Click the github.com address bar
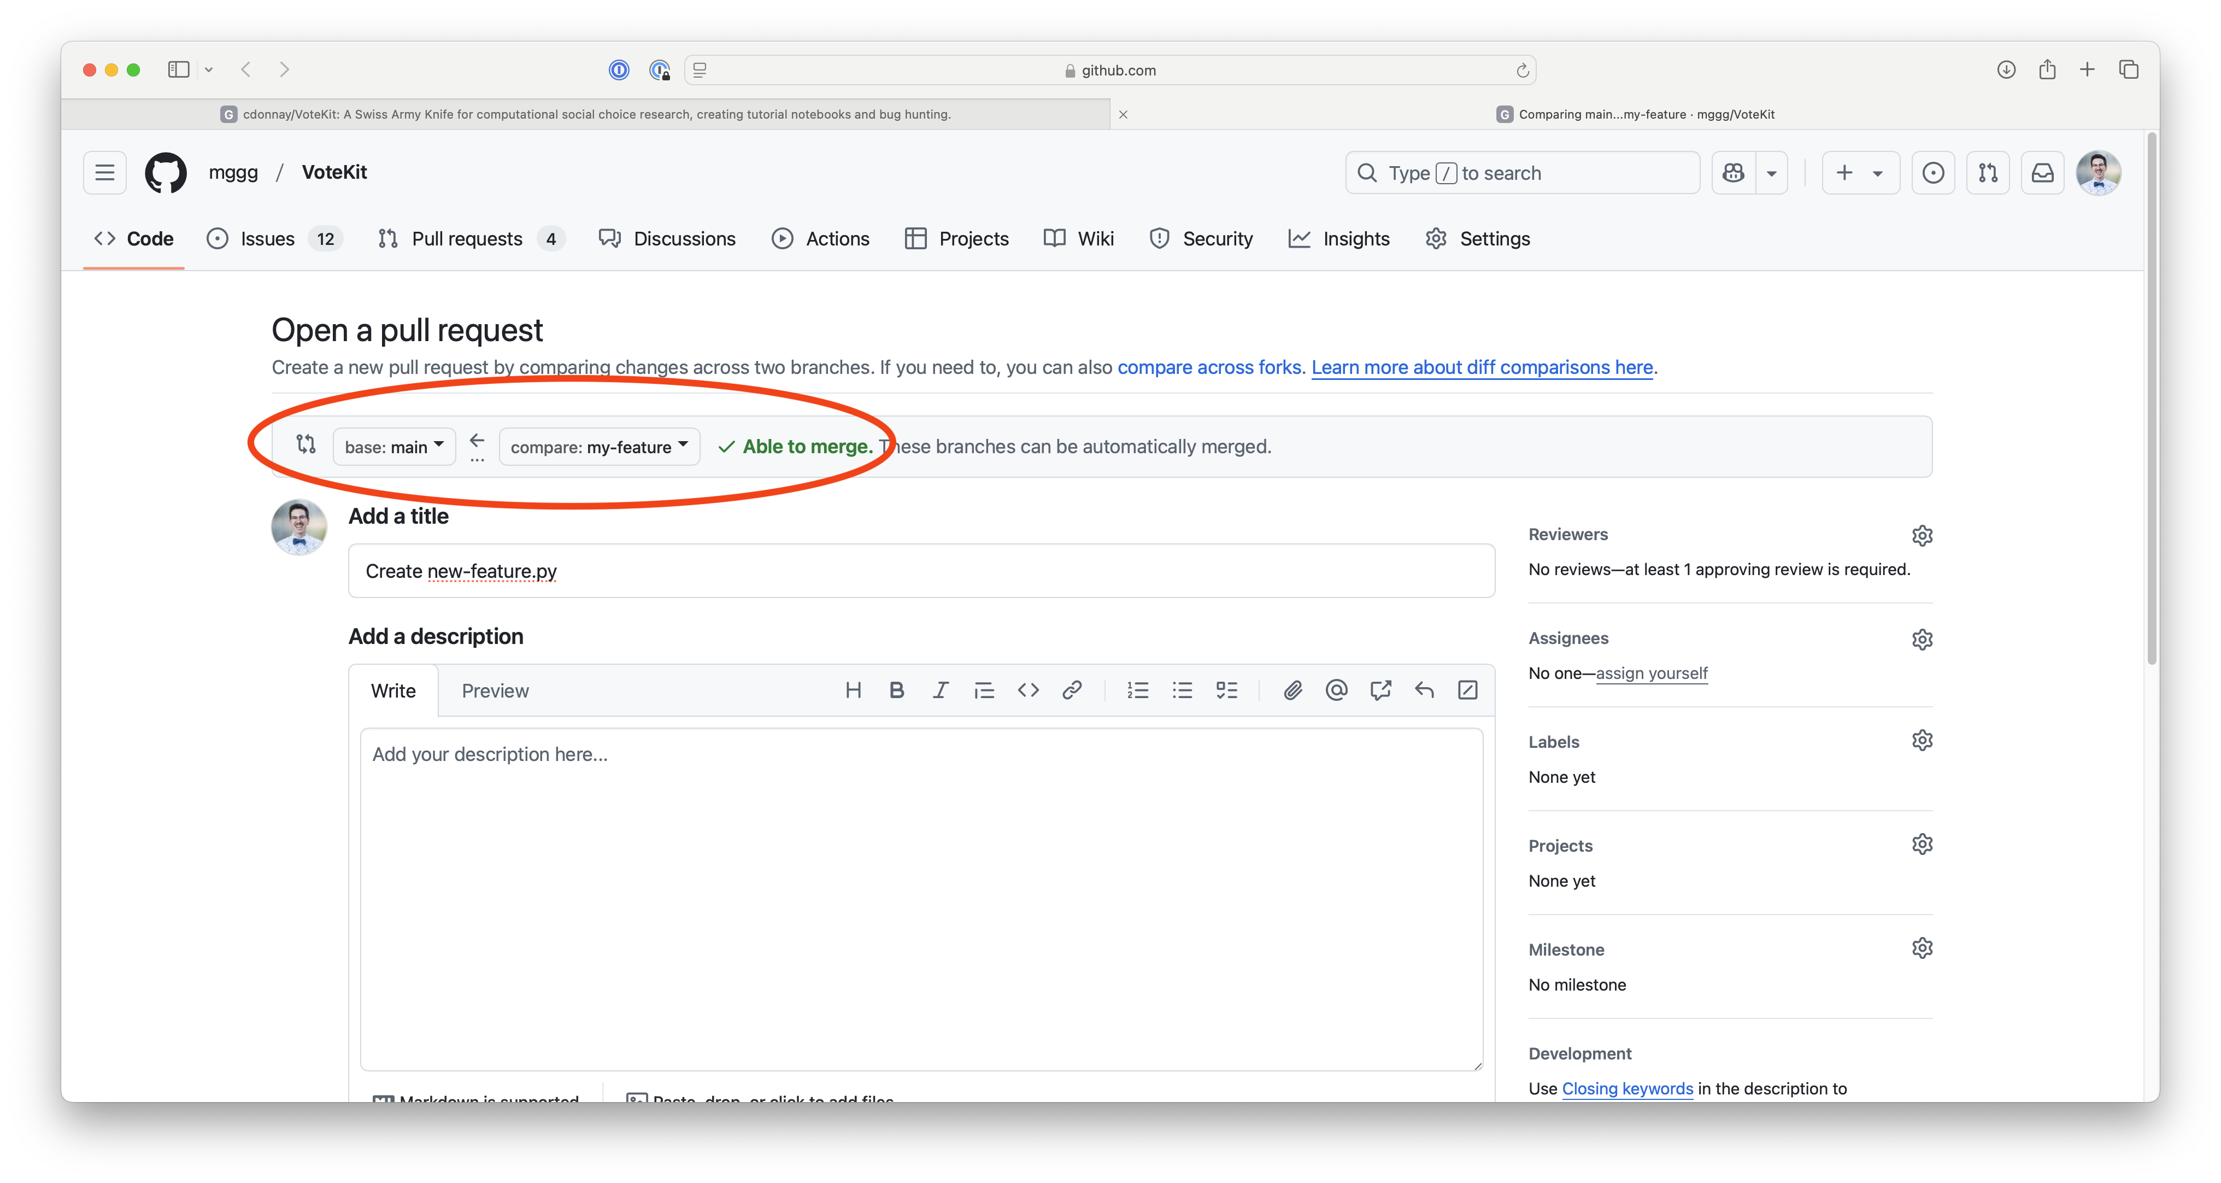Image resolution: width=2221 pixels, height=1183 pixels. (x=1110, y=71)
